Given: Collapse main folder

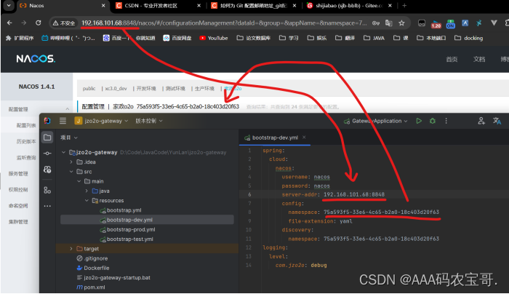Looking at the screenshot, I should (79, 181).
